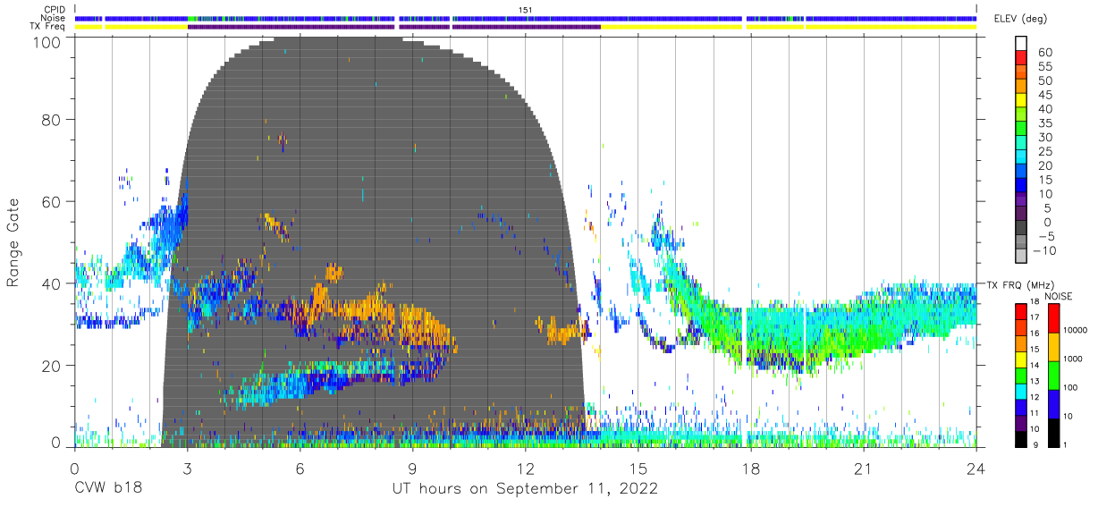Click the 21 tick on the UT hours axis
The width and height of the screenshot is (1098, 507).
[864, 469]
